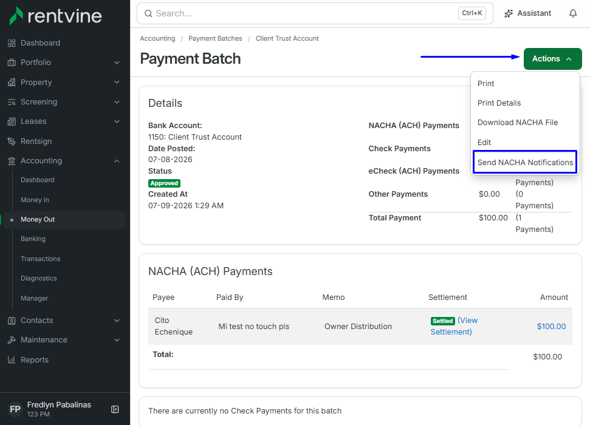Click Mi test no touch pls cell
The image size is (590, 425).
tap(253, 327)
